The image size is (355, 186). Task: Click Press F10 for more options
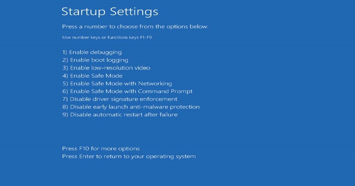[101, 149]
